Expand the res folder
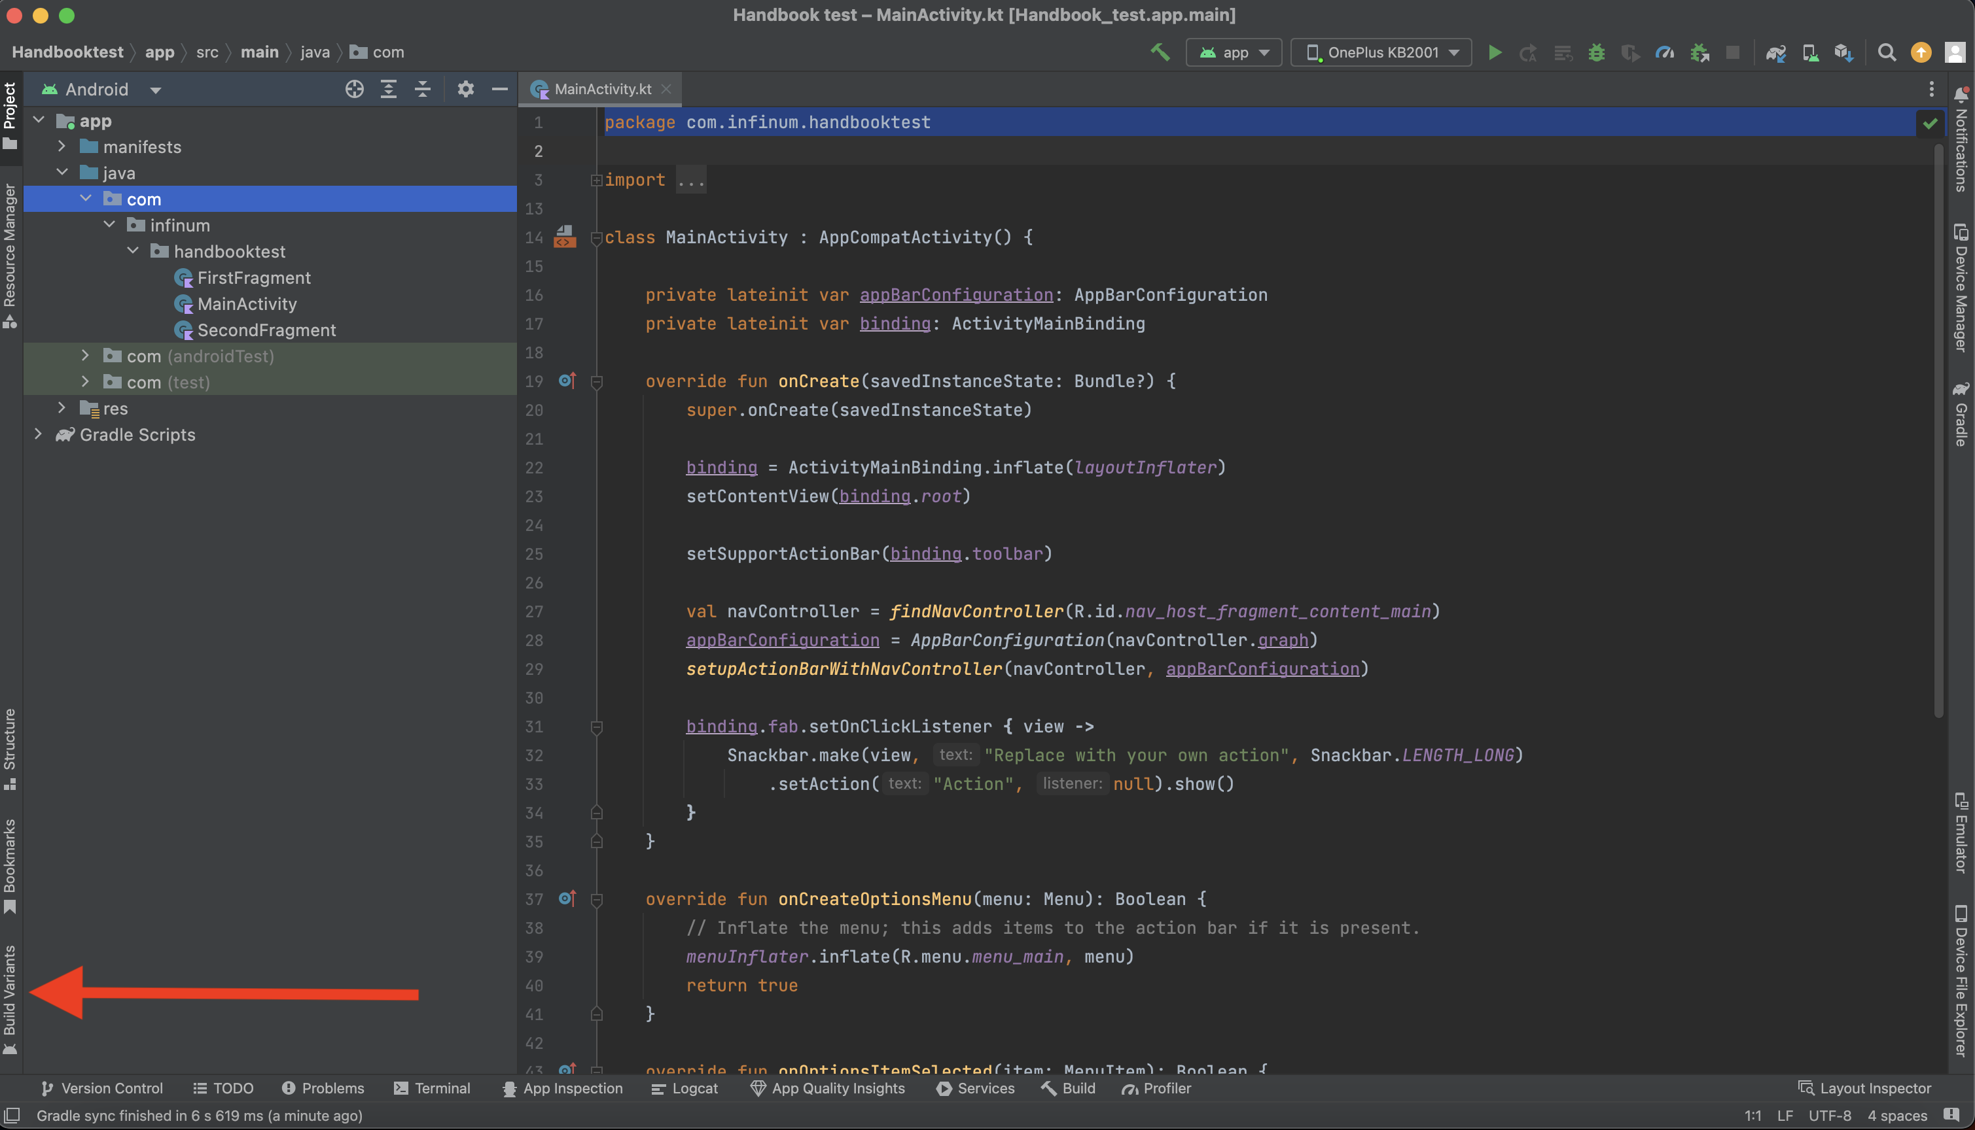1975x1130 pixels. click(62, 407)
